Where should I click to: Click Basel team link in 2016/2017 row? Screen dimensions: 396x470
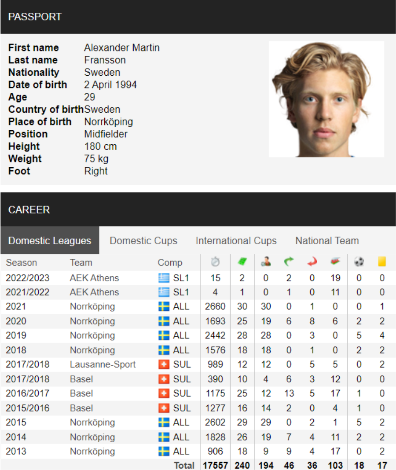coord(81,393)
